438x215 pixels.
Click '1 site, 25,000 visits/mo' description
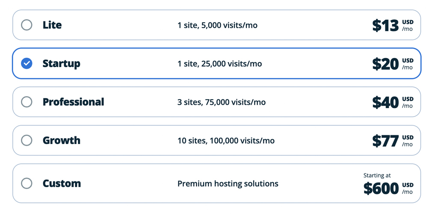(219, 64)
